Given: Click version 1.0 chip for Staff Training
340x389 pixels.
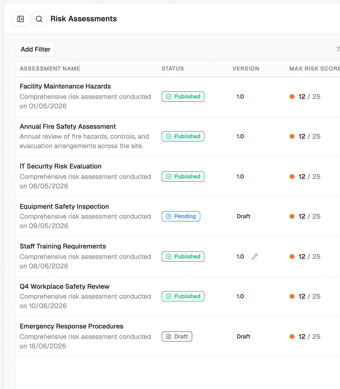Looking at the screenshot, I should click(240, 257).
